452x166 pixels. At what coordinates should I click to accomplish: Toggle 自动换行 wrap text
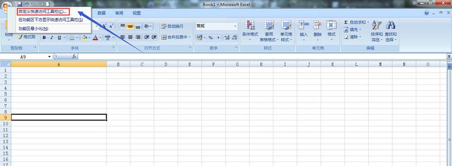pyautogui.click(x=172, y=26)
